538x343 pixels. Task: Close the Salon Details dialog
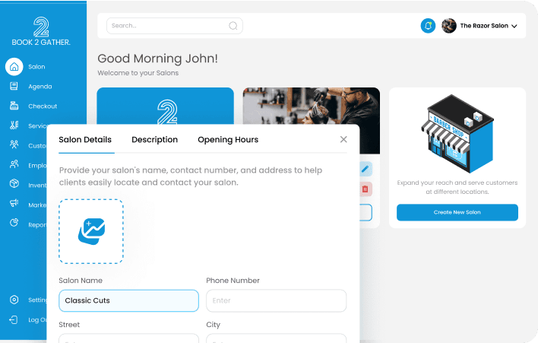tap(343, 139)
